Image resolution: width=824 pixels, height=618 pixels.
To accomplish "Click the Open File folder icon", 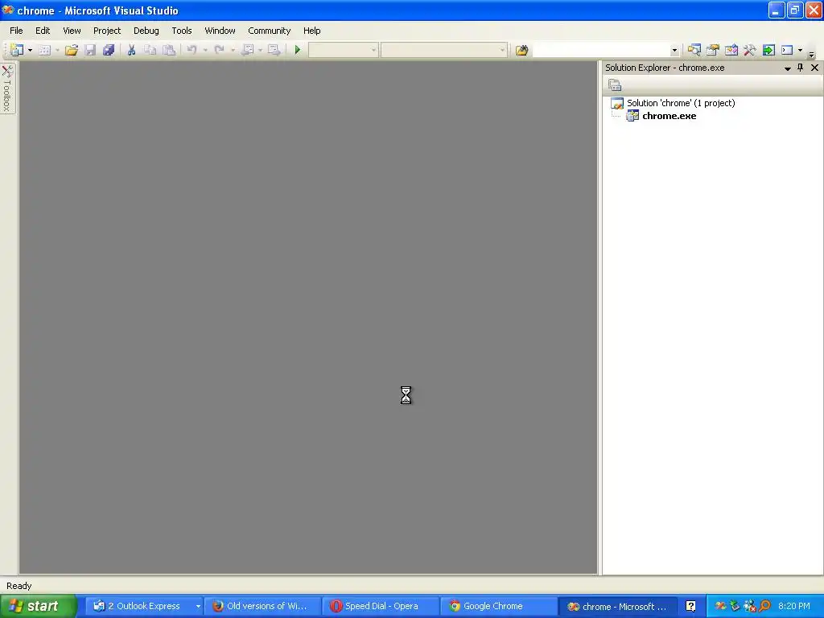I will (72, 50).
